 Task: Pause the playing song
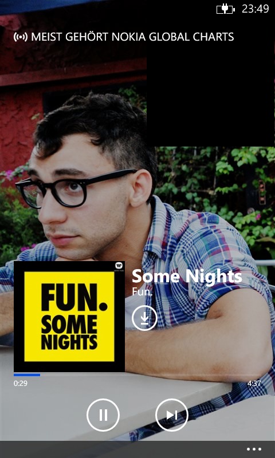click(x=103, y=414)
